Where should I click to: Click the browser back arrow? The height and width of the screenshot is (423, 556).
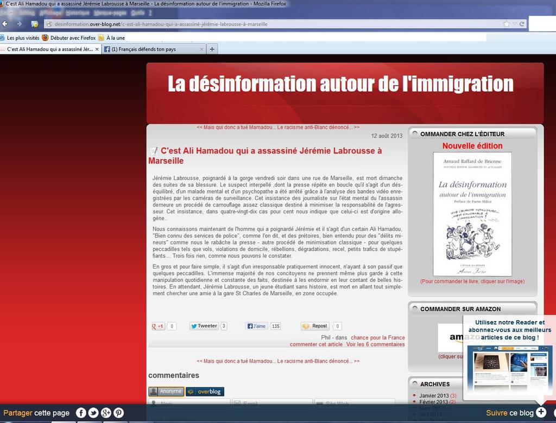point(5,24)
